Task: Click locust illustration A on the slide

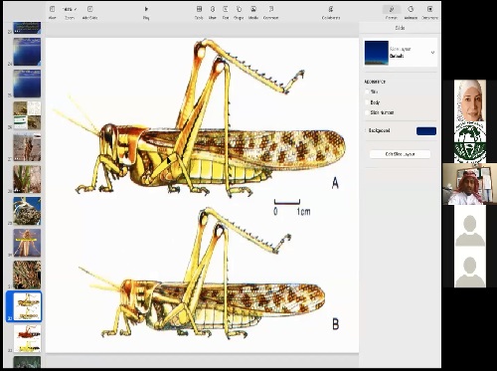Action: point(200,119)
